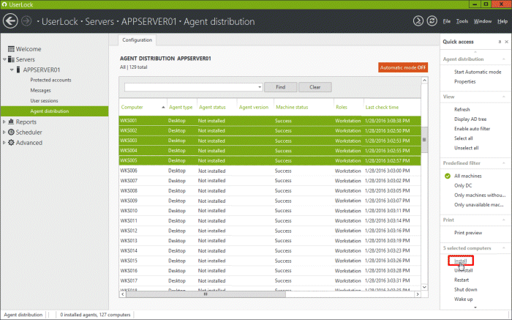Select the Configuration tab

pos(138,40)
